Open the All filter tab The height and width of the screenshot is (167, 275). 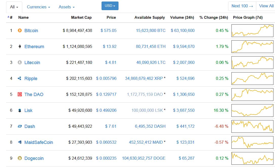coord(14,7)
